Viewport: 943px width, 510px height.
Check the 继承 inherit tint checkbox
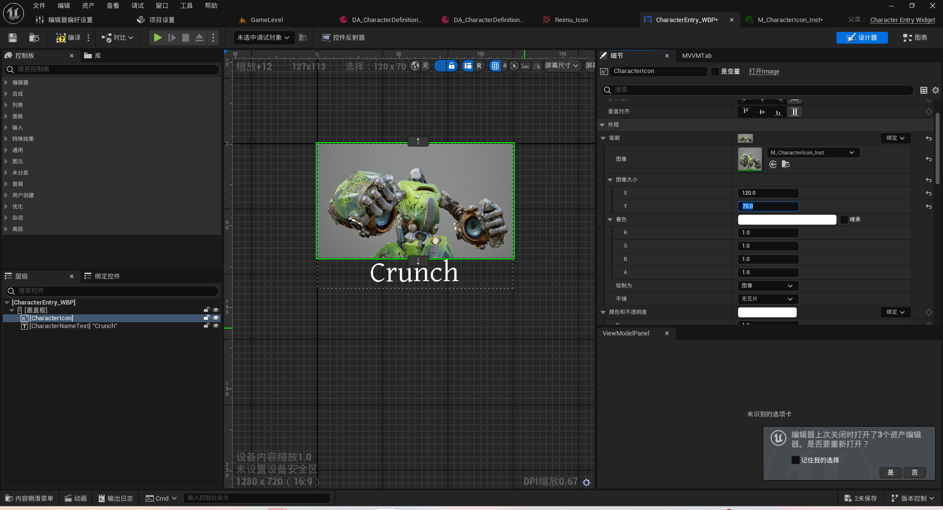[x=844, y=220]
